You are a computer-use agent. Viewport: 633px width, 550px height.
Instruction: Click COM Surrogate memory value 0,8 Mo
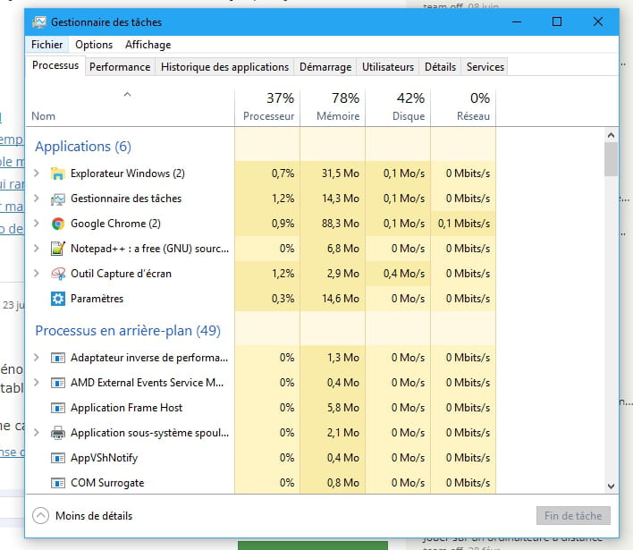pyautogui.click(x=343, y=483)
